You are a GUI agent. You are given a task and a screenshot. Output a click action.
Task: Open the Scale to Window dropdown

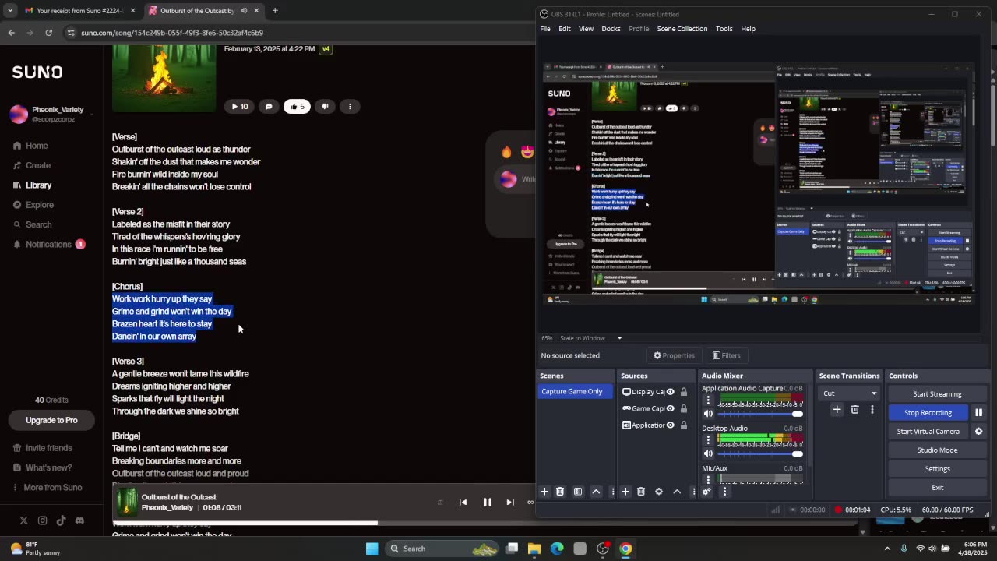pos(592,338)
